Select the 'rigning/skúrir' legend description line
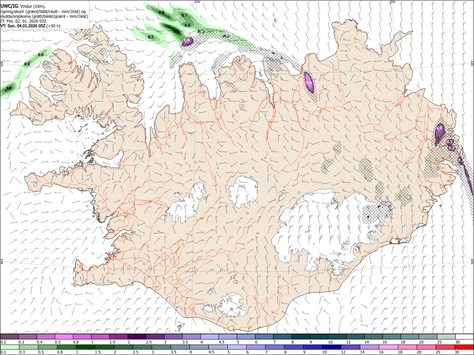474x355 pixels. pos(43,11)
